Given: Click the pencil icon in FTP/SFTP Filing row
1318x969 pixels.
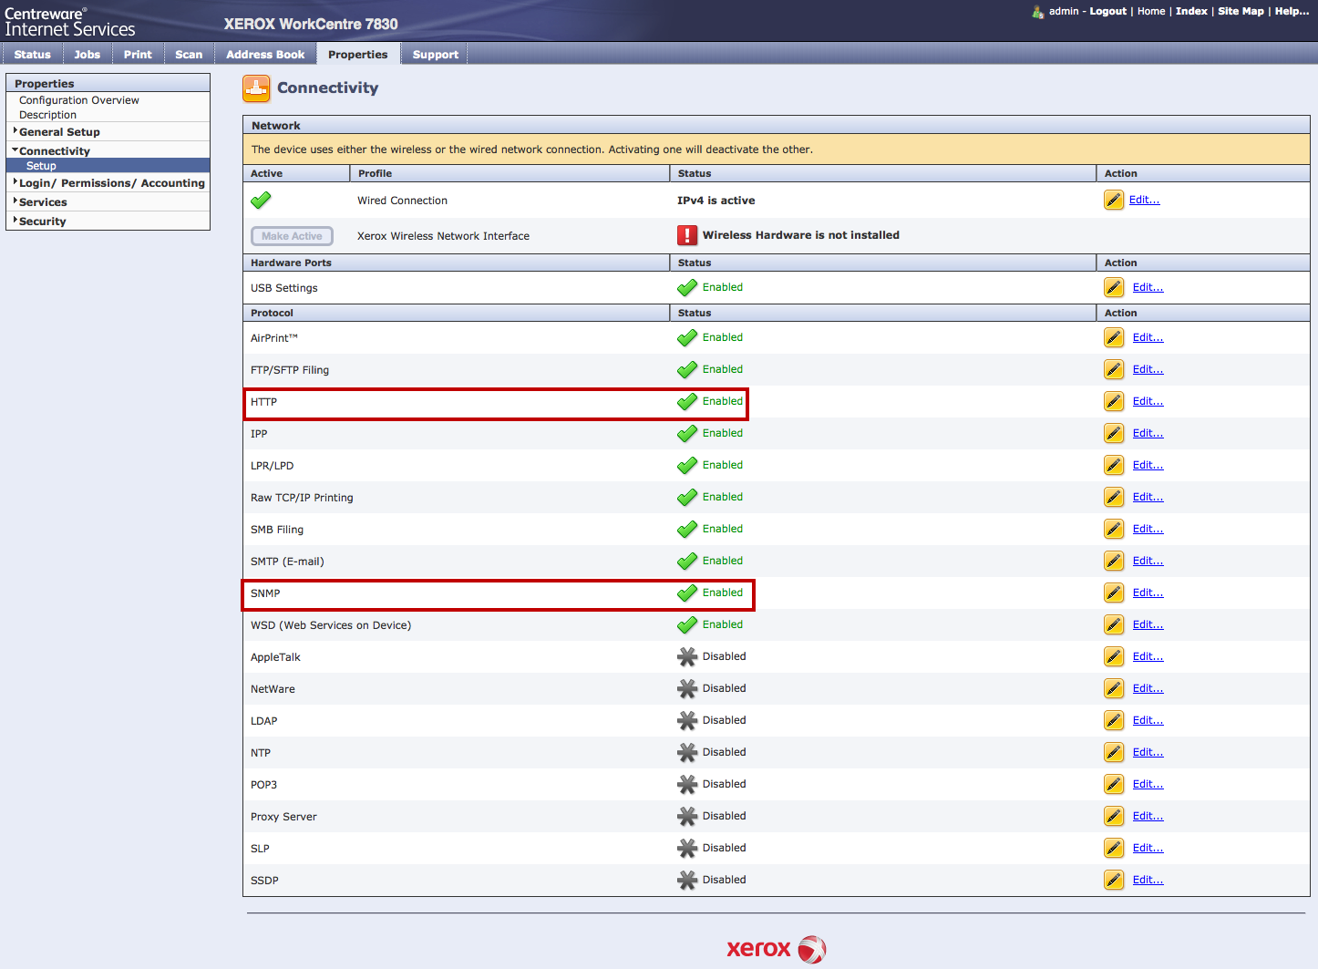Looking at the screenshot, I should pyautogui.click(x=1114, y=370).
